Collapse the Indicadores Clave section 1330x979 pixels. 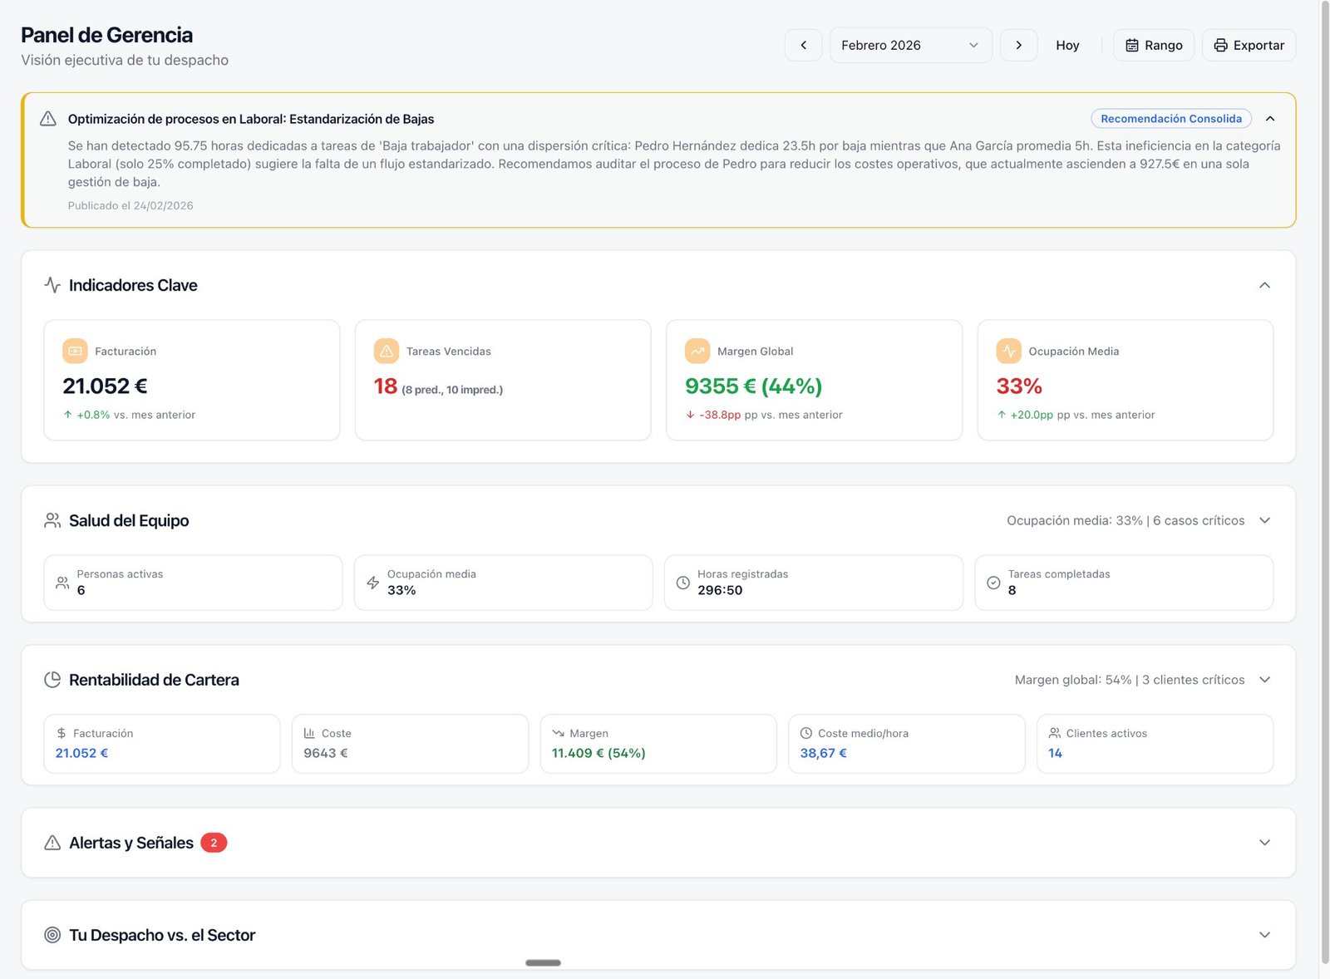1264,285
